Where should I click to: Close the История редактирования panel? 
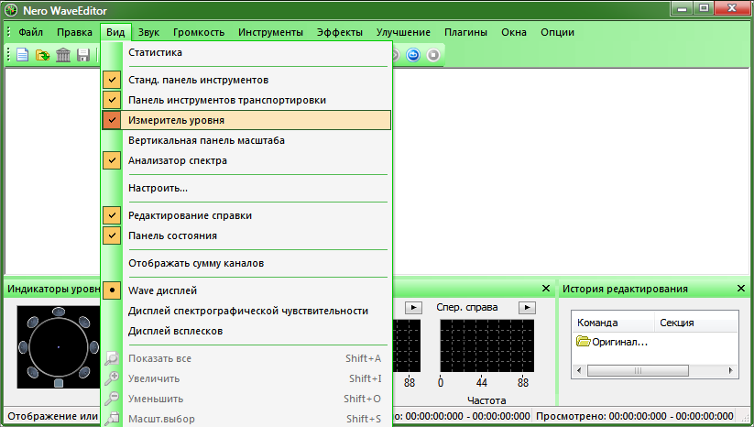pyautogui.click(x=740, y=289)
